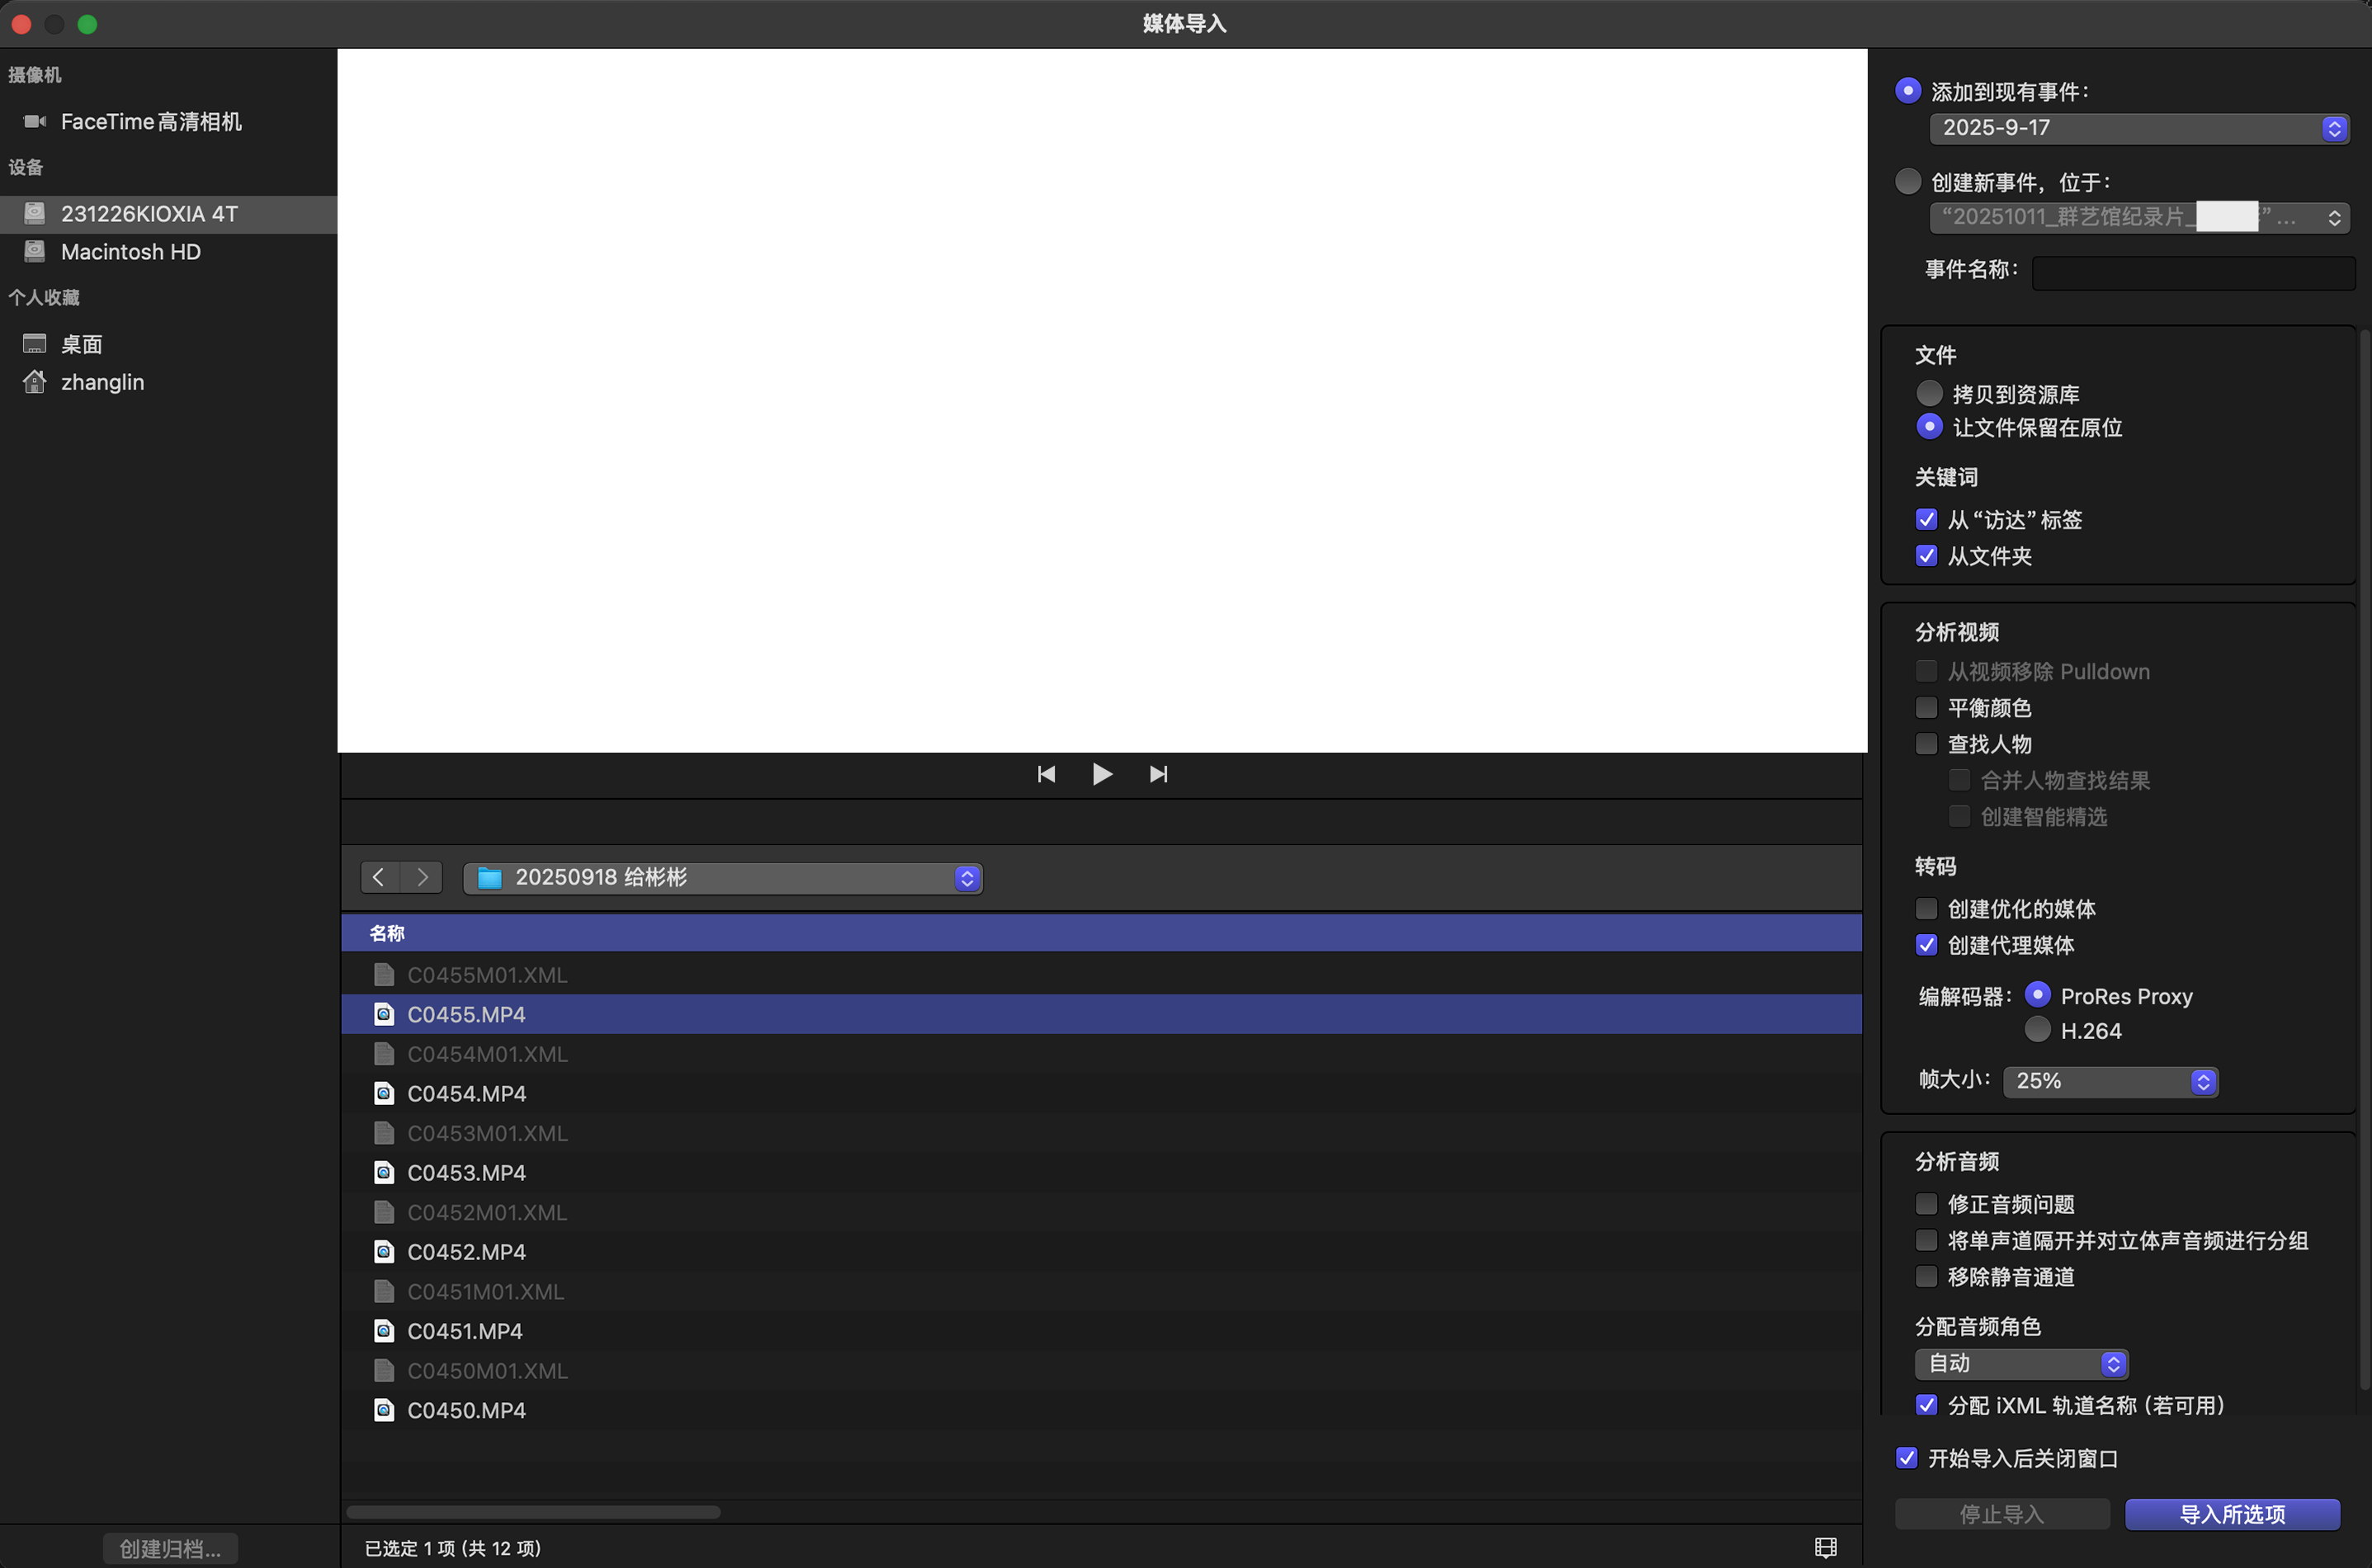The image size is (2372, 1568).
Task: Open the Macintosh HD device
Action: click(130, 252)
